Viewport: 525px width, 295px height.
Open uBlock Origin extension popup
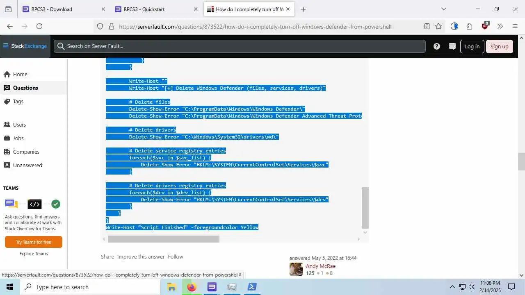click(x=485, y=26)
